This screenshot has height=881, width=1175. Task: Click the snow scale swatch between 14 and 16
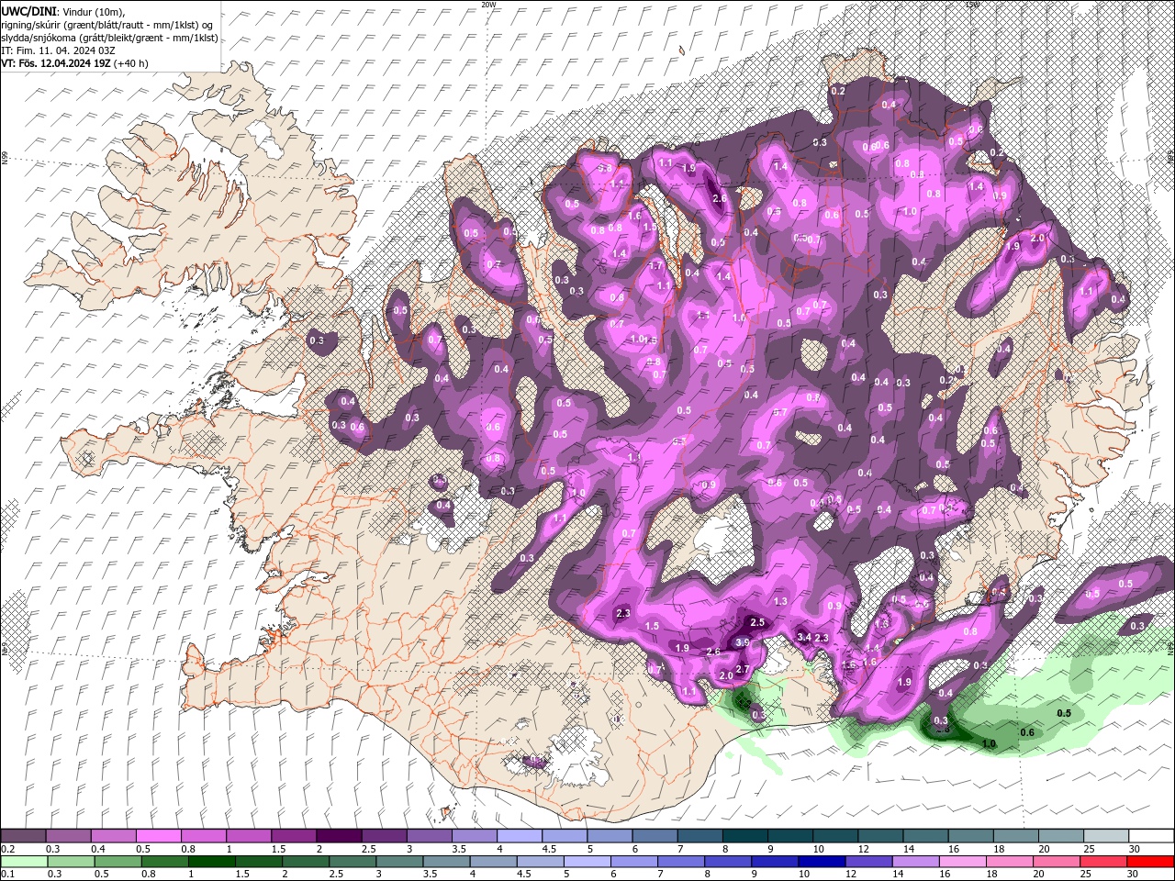tap(926, 836)
